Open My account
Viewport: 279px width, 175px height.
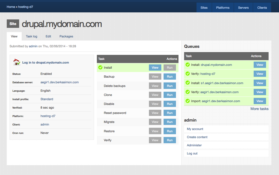click(195, 129)
